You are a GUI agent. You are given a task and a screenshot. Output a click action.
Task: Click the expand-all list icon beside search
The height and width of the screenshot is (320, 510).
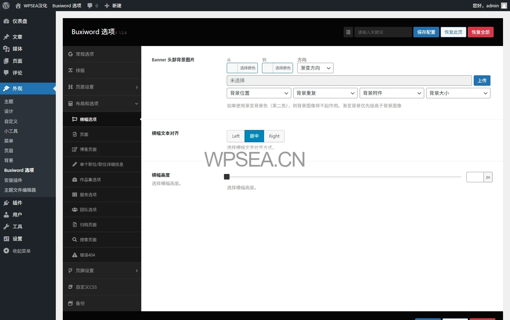click(348, 32)
